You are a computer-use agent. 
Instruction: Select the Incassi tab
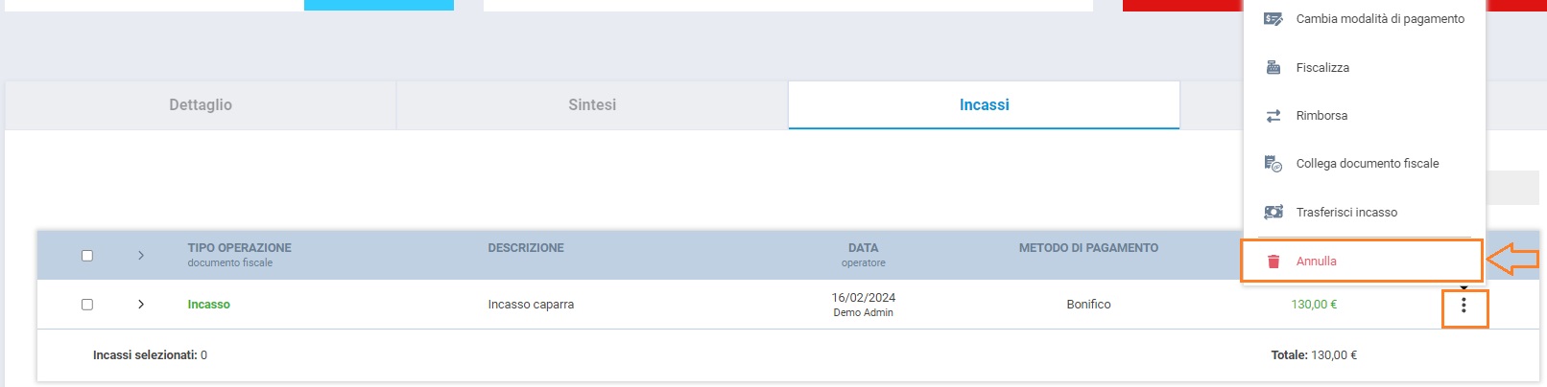[x=984, y=105]
